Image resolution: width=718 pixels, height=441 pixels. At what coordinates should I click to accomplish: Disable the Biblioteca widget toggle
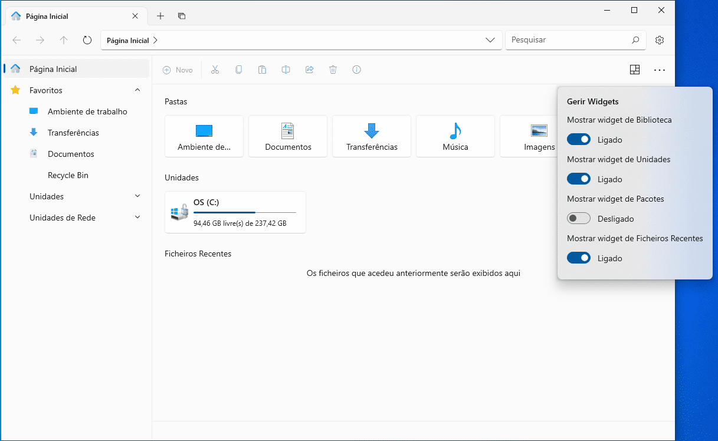click(x=578, y=140)
